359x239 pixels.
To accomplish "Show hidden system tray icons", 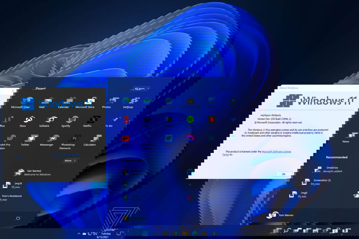I will click(x=79, y=234).
